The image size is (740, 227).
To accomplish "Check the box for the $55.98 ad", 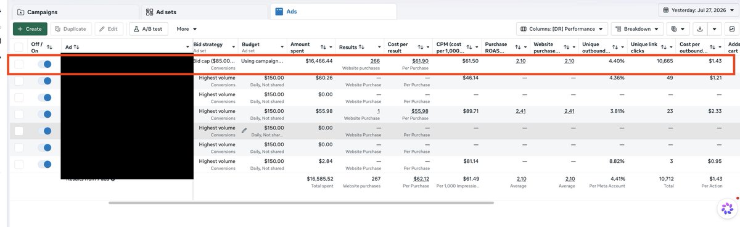I will tap(18, 114).
